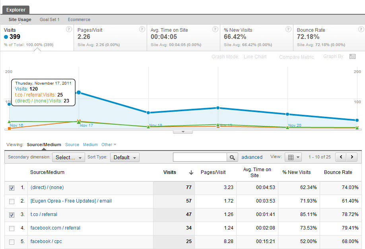Uncheck the t.co / referral row checkbox
The width and height of the screenshot is (365, 249).
click(12, 215)
